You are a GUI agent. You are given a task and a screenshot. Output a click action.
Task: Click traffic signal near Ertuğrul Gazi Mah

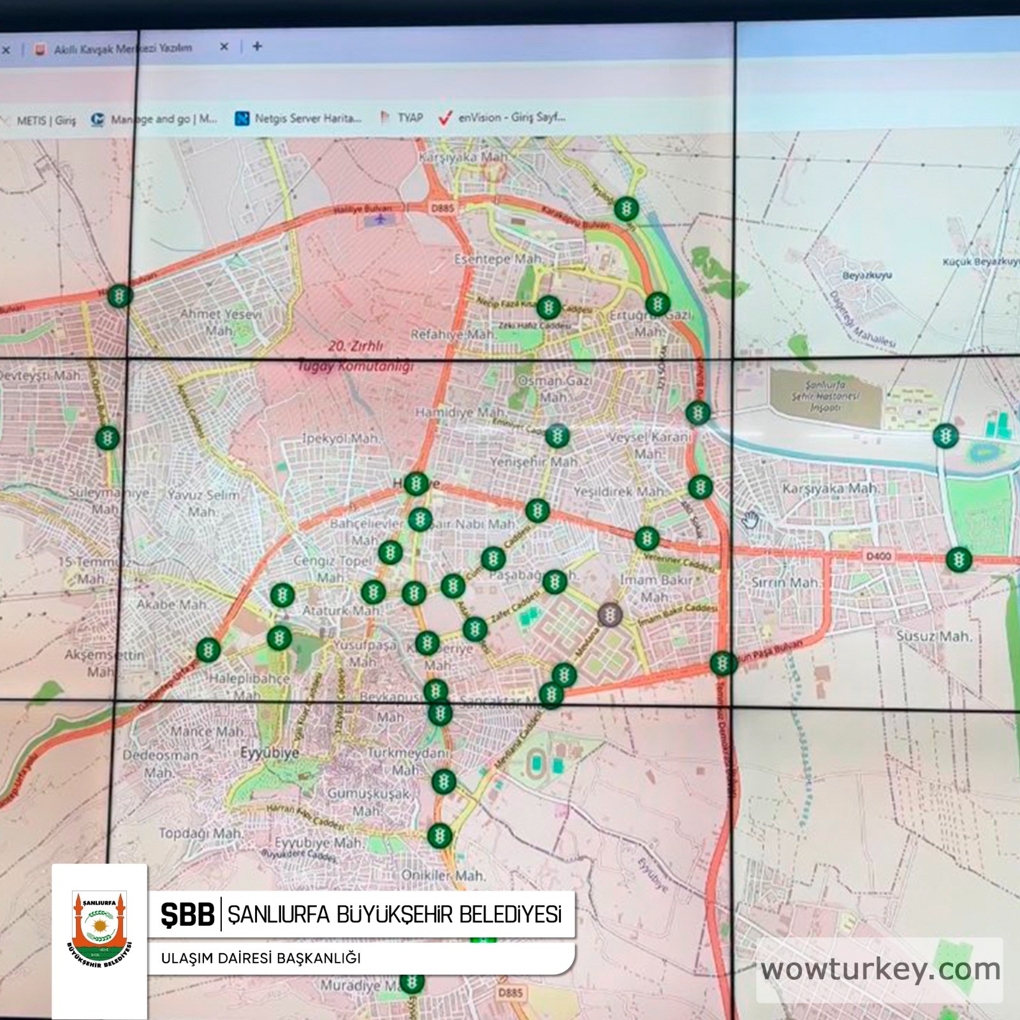pyautogui.click(x=657, y=303)
